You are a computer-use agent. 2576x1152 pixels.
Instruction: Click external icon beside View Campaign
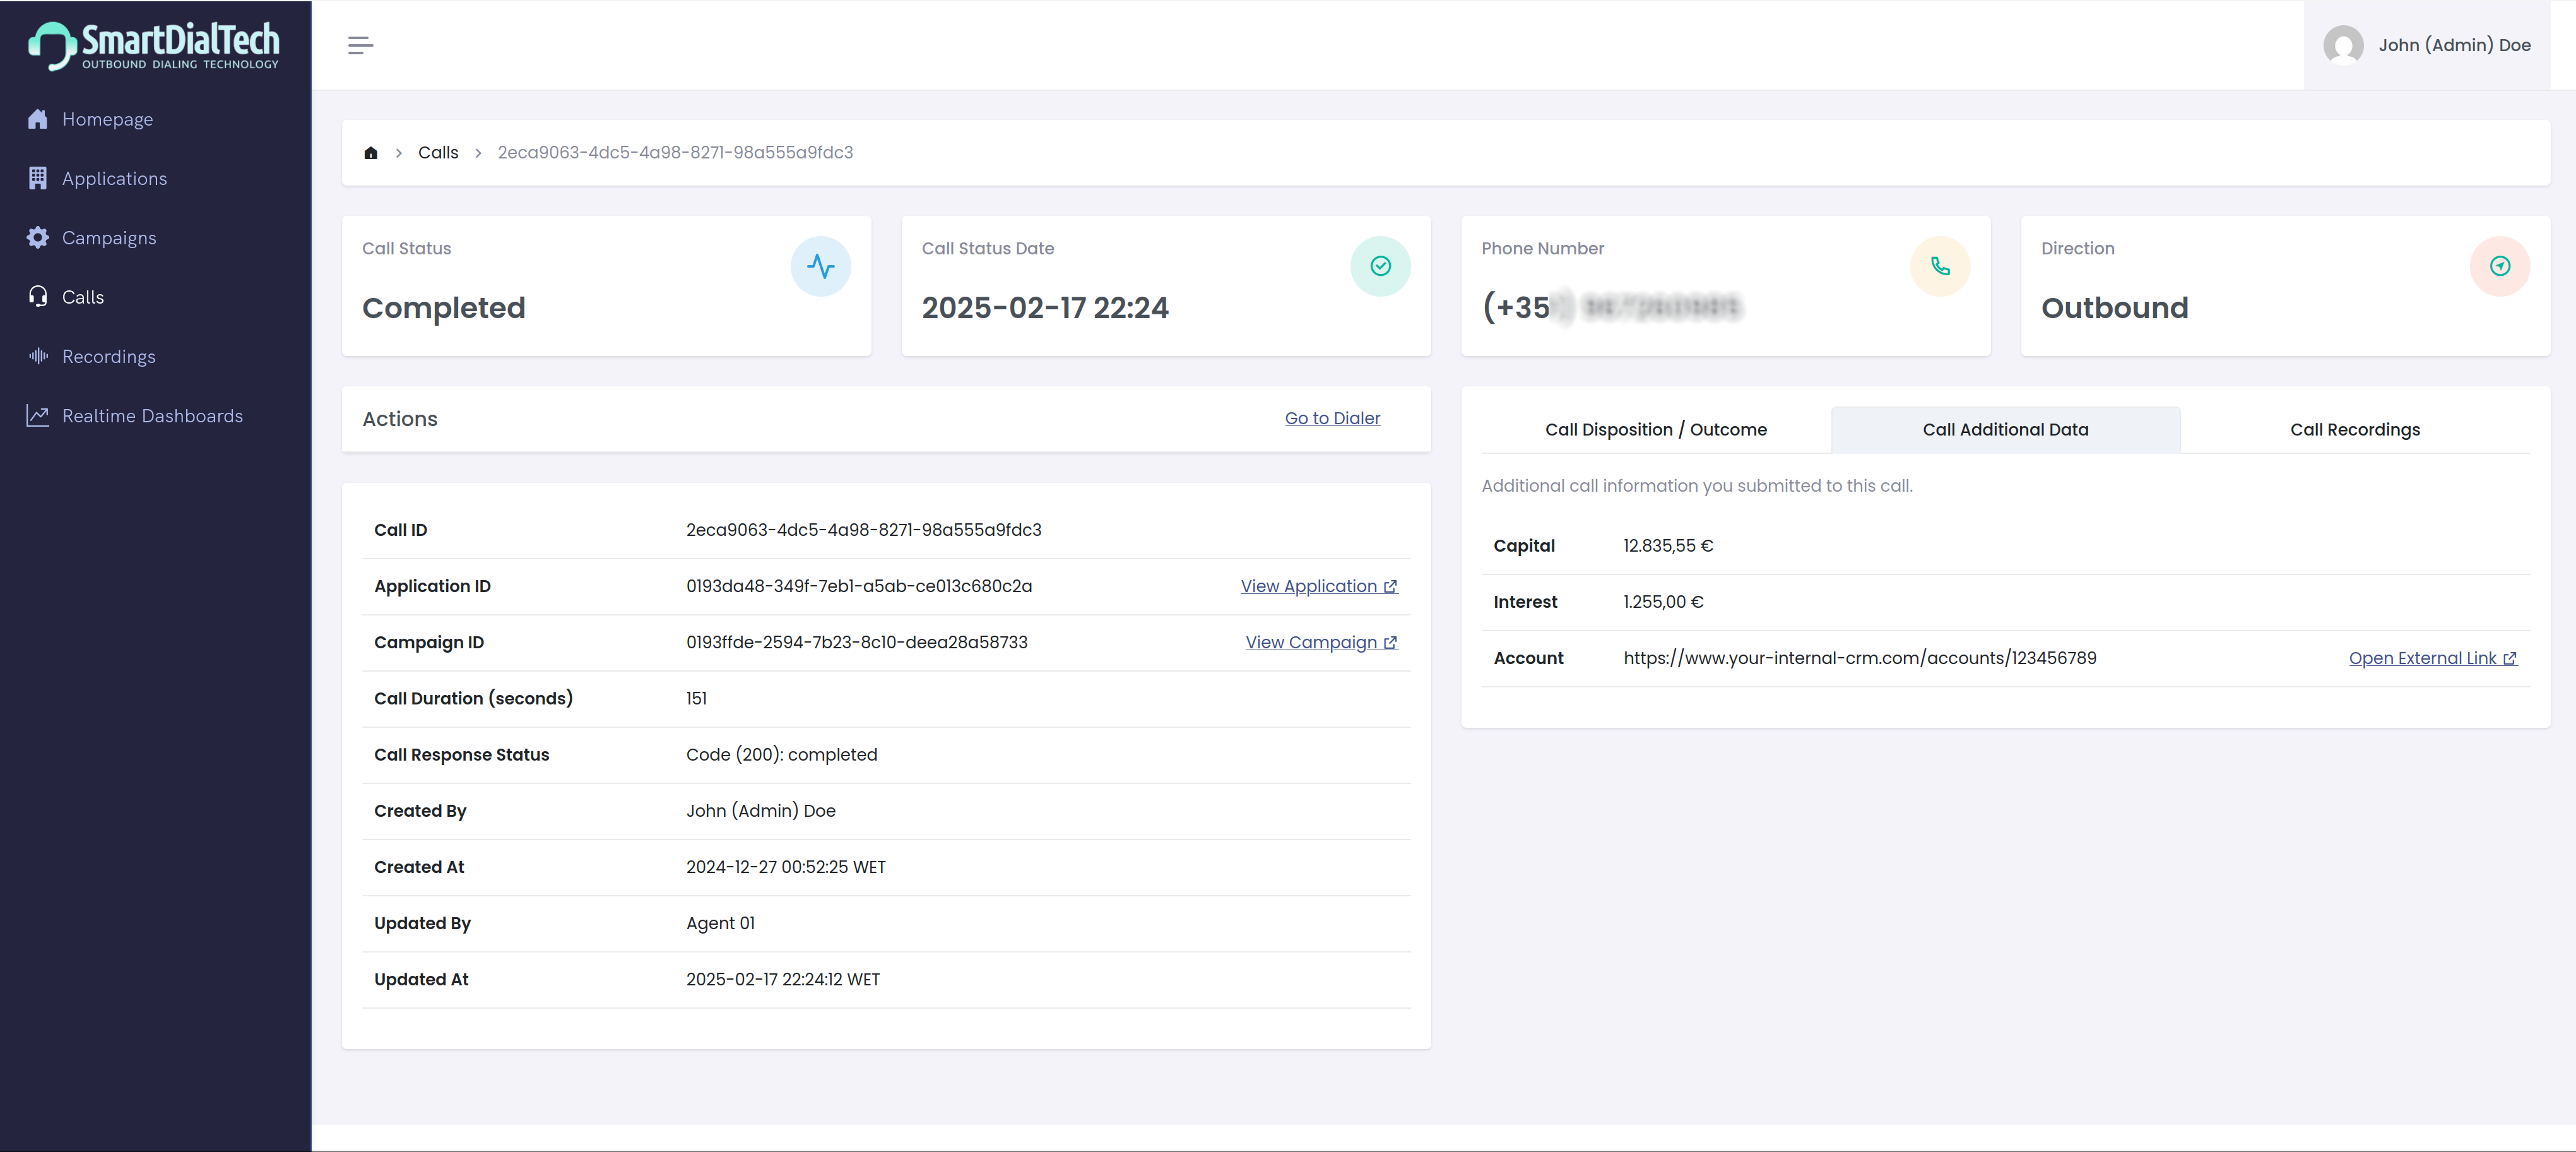1390,643
